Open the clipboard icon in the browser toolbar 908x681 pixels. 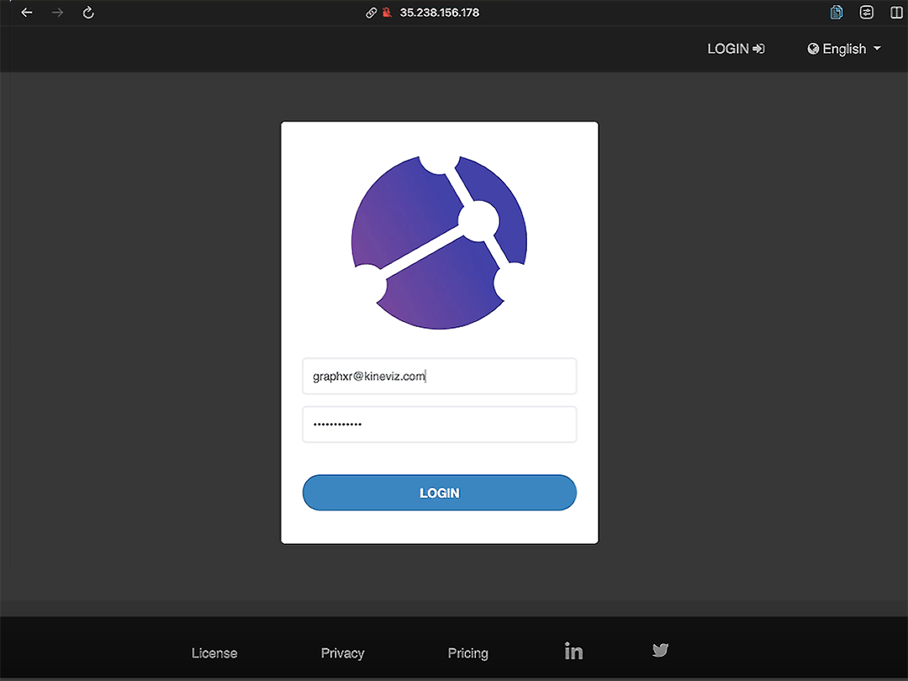837,12
